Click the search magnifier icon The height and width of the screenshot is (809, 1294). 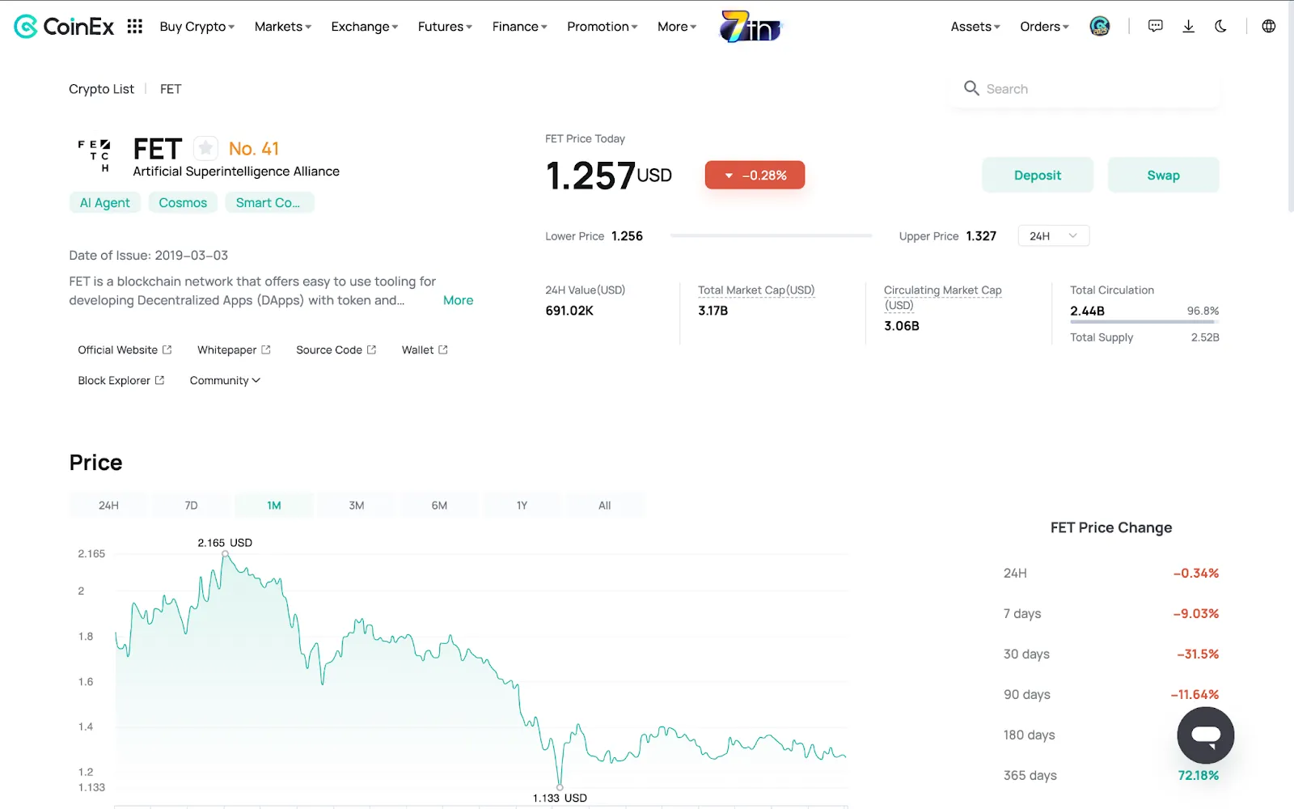(971, 88)
